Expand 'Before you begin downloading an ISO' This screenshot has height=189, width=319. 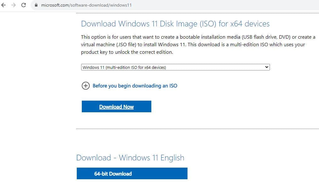135,86
